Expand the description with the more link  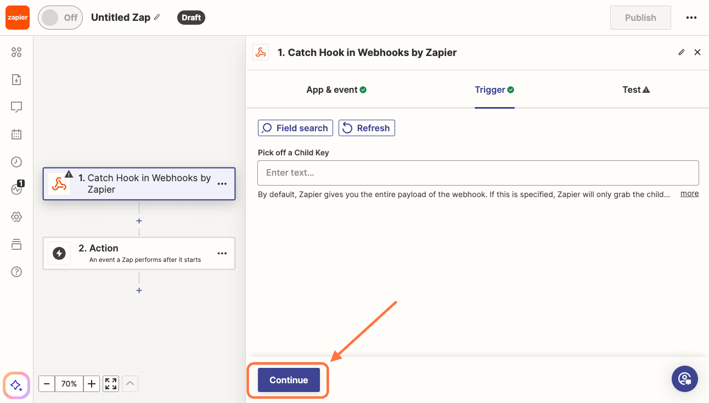[690, 194]
